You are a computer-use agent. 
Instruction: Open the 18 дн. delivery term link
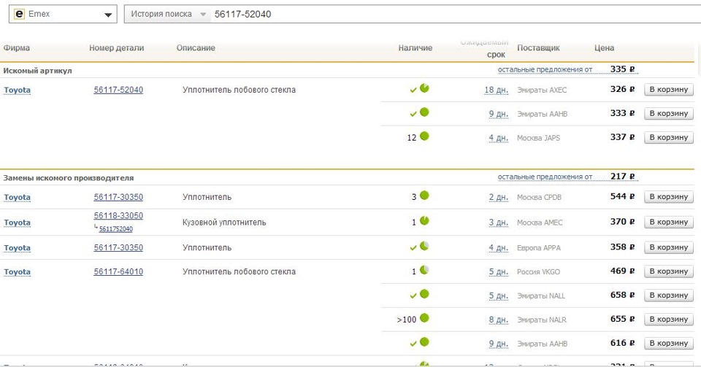point(496,90)
